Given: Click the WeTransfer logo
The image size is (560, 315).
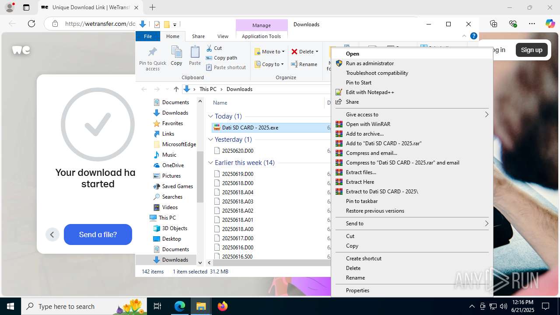Looking at the screenshot, I should coord(21,50).
